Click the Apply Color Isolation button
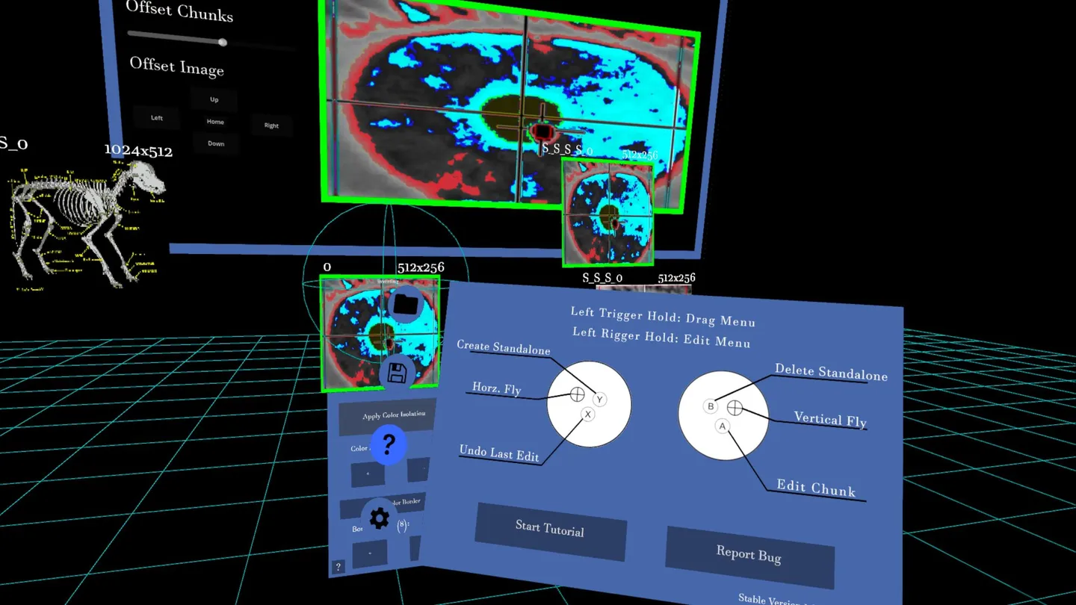Image resolution: width=1076 pixels, height=605 pixels. point(387,417)
